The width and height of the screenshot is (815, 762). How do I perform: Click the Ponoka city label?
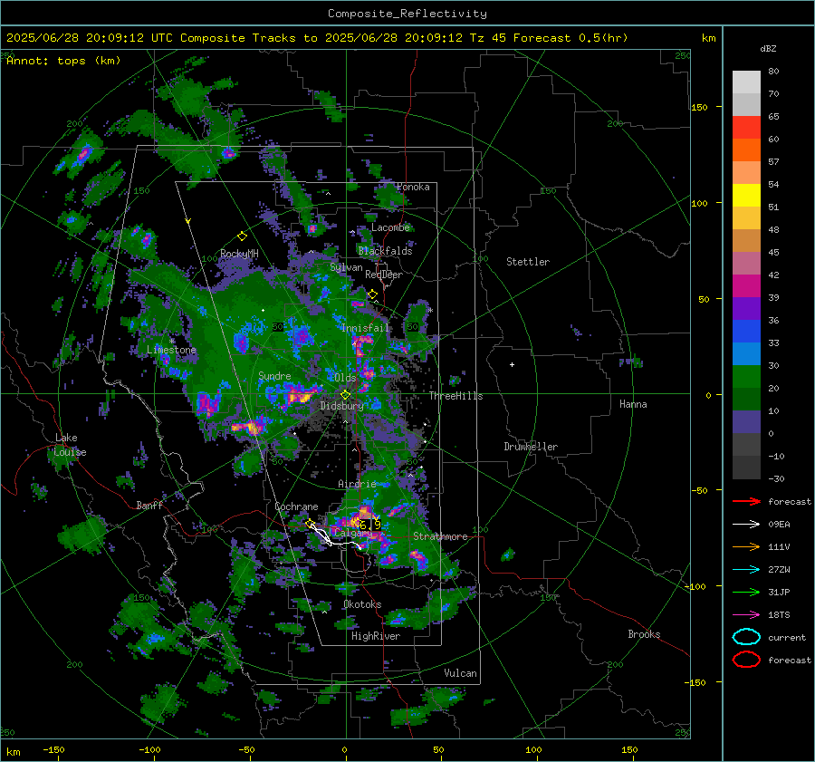click(x=413, y=187)
